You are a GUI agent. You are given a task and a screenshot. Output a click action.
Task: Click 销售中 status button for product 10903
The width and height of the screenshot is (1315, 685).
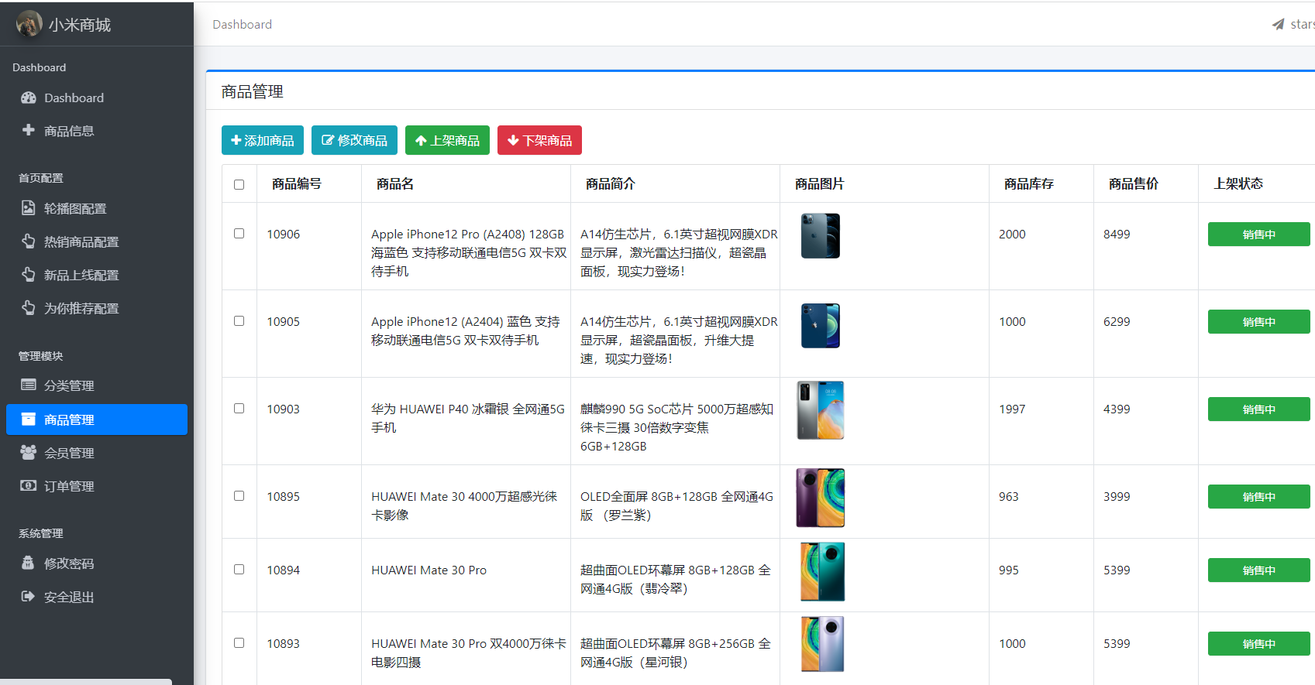click(x=1258, y=409)
